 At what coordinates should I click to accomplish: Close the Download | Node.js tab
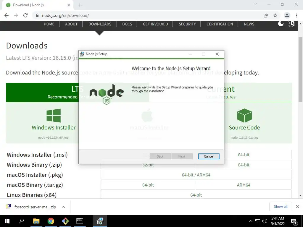click(69, 5)
